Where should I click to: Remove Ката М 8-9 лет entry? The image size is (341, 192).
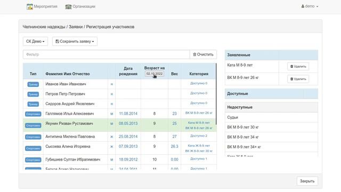coord(298,66)
